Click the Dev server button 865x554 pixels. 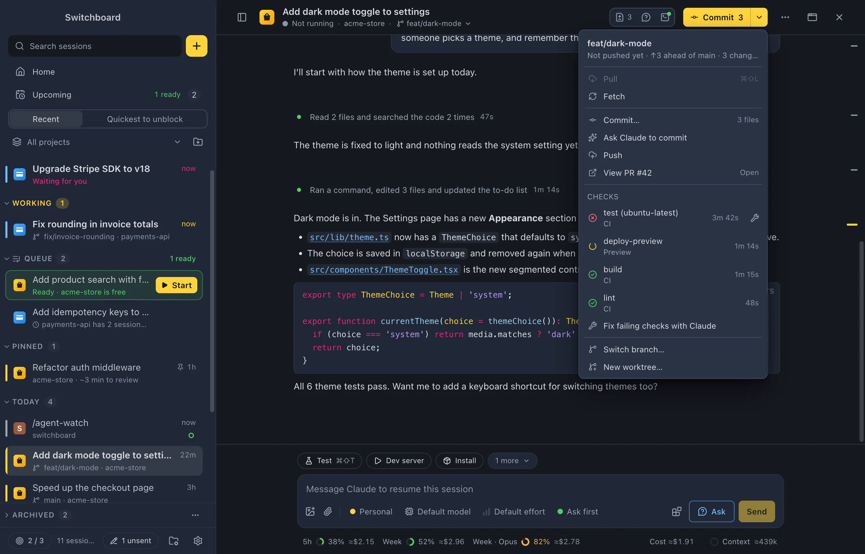(399, 460)
